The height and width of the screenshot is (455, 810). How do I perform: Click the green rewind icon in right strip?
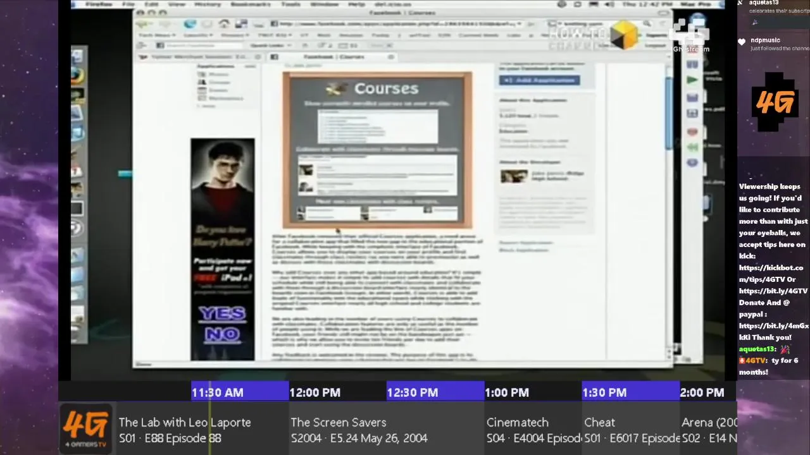click(692, 147)
